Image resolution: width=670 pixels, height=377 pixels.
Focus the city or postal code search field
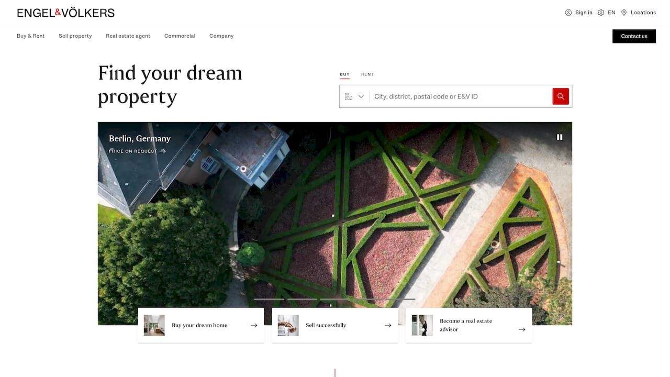[x=461, y=96]
